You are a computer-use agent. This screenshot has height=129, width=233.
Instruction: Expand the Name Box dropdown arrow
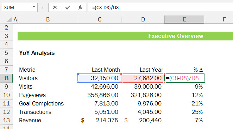click(34, 7)
